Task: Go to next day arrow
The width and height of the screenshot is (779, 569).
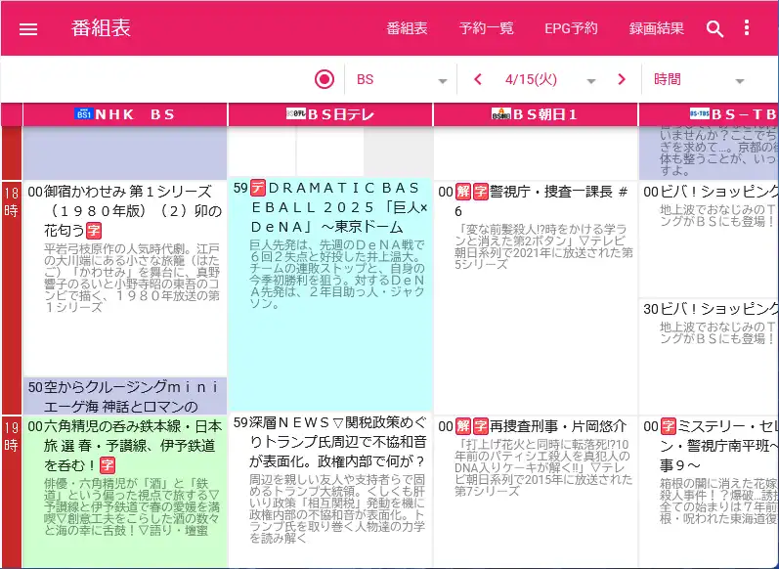Action: (x=621, y=79)
